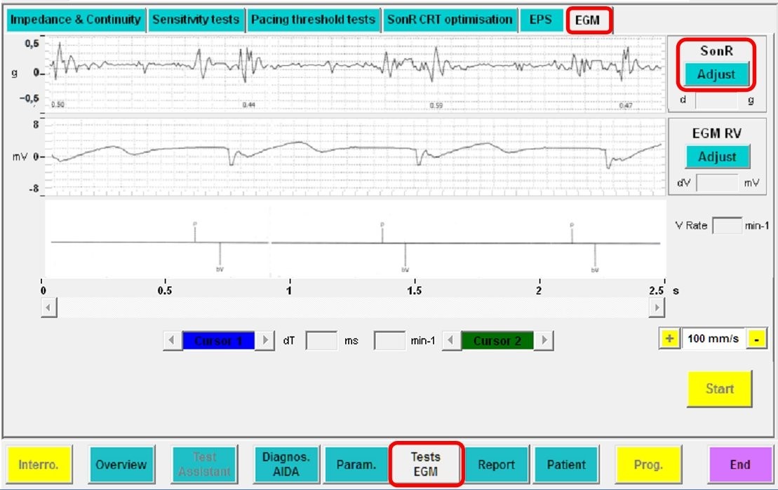Move Cursor 1 right with arrow
Image resolution: width=778 pixels, height=490 pixels.
pos(264,341)
